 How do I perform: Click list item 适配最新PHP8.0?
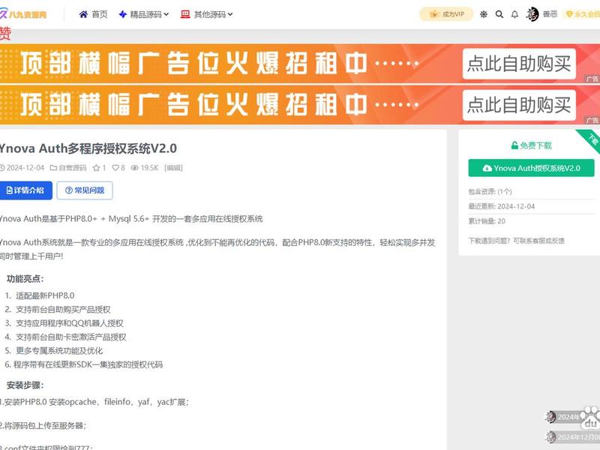point(45,295)
